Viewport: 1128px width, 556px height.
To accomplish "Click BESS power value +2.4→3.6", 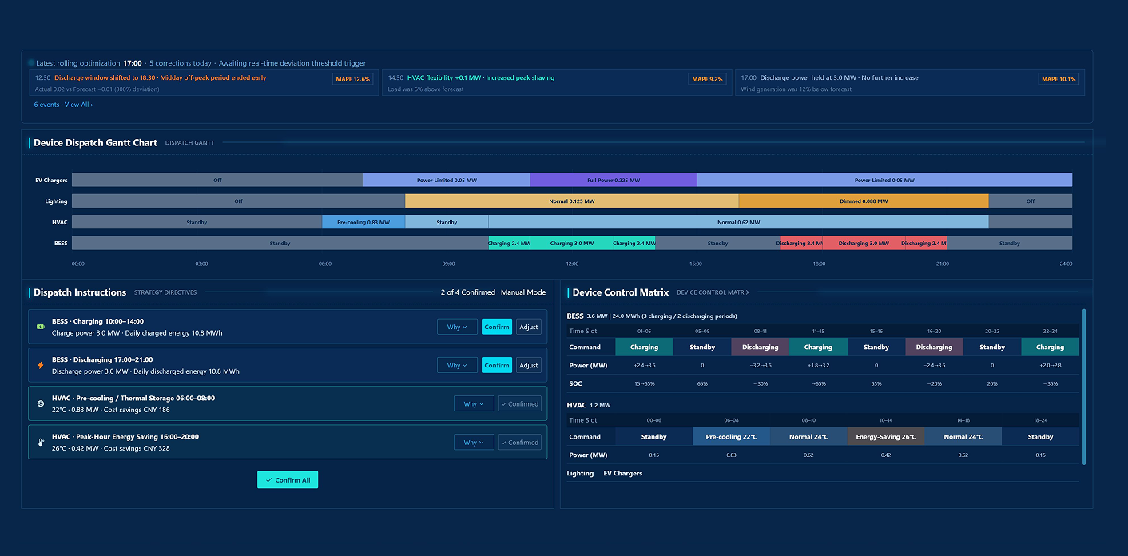I will click(644, 365).
